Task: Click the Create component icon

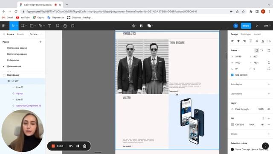Action: tap(134, 26)
